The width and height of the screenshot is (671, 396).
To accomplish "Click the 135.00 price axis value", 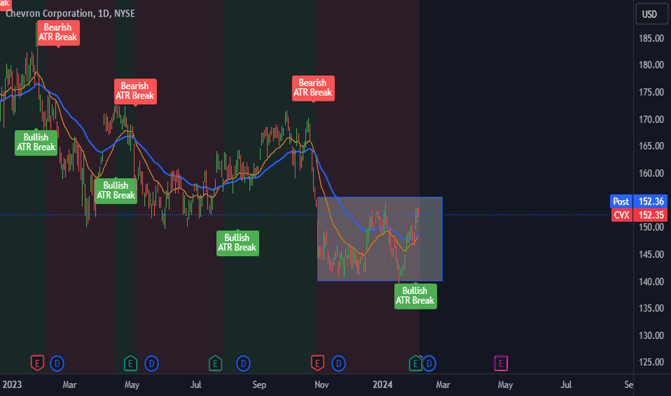I will (x=652, y=308).
